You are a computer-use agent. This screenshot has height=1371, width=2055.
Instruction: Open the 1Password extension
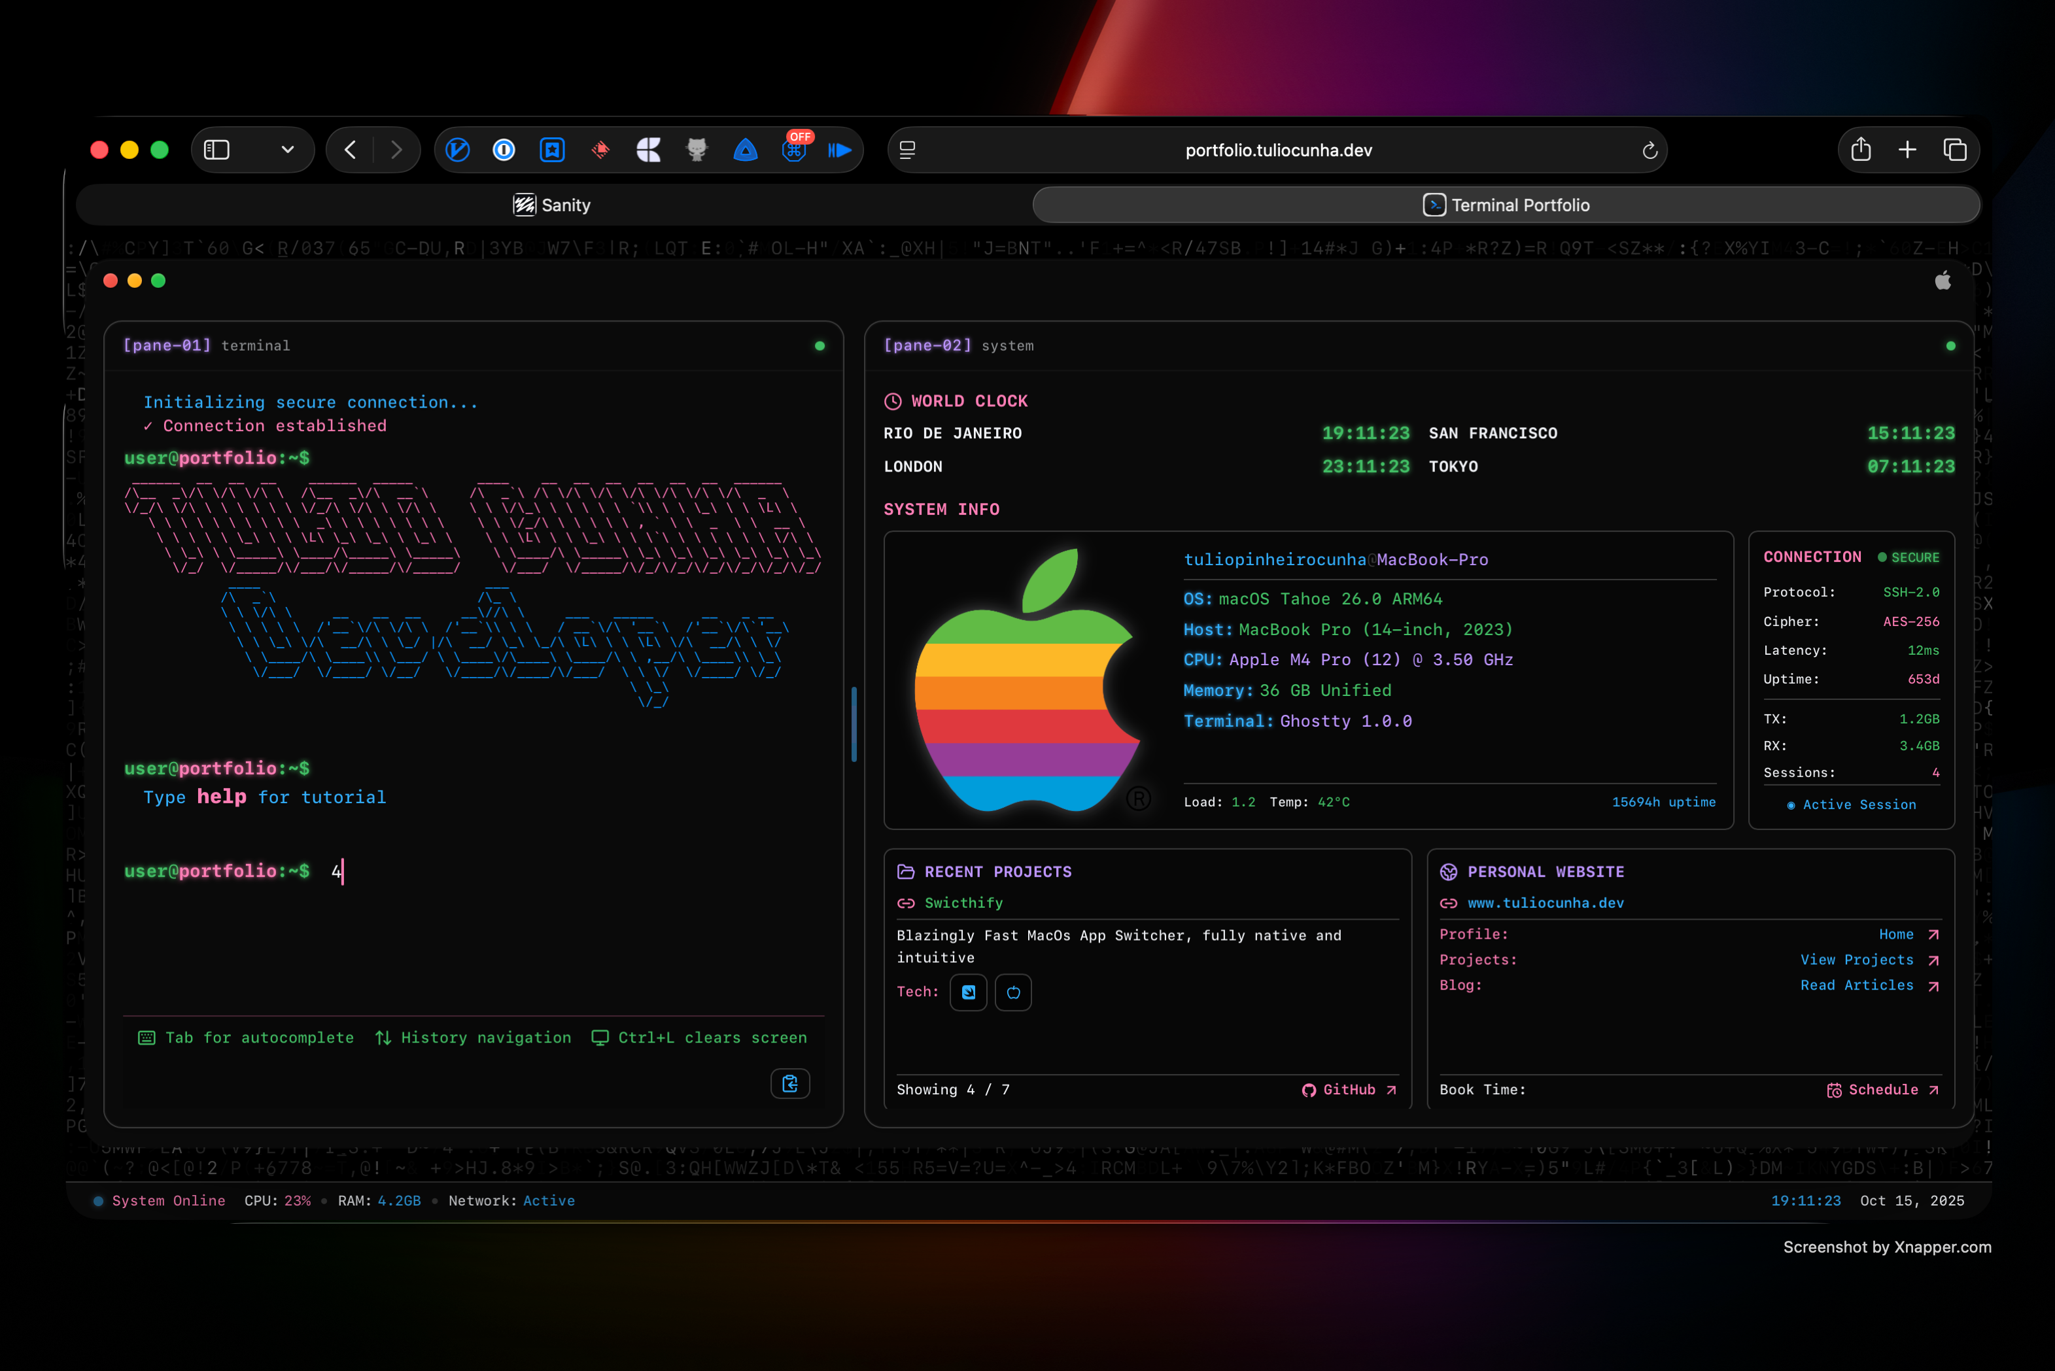[x=504, y=150]
